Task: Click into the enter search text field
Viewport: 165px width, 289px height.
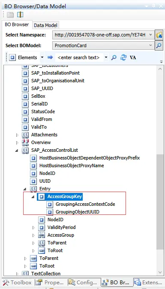Action: pyautogui.click(x=79, y=57)
